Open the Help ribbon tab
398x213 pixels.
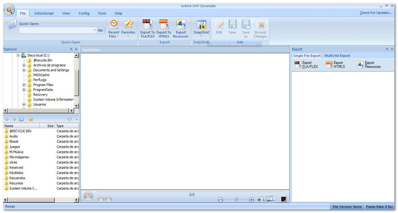(118, 13)
